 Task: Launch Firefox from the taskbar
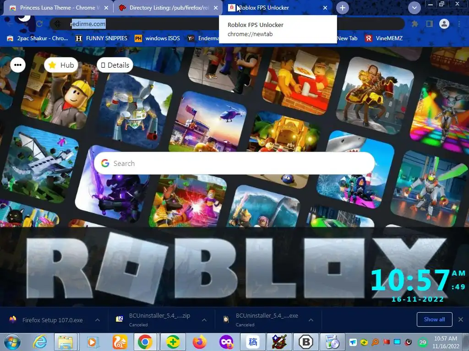tap(199, 342)
